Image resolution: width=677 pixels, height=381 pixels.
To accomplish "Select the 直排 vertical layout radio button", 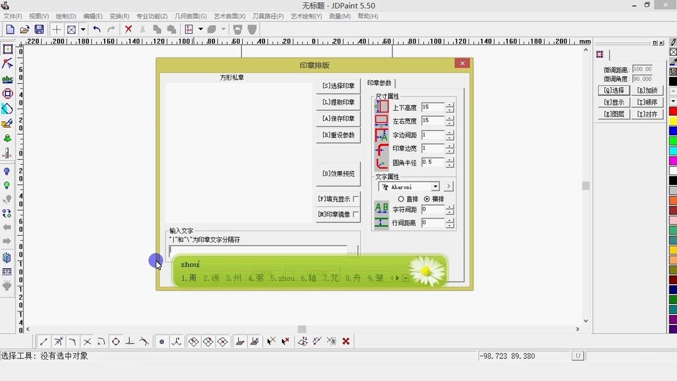I will (402, 199).
